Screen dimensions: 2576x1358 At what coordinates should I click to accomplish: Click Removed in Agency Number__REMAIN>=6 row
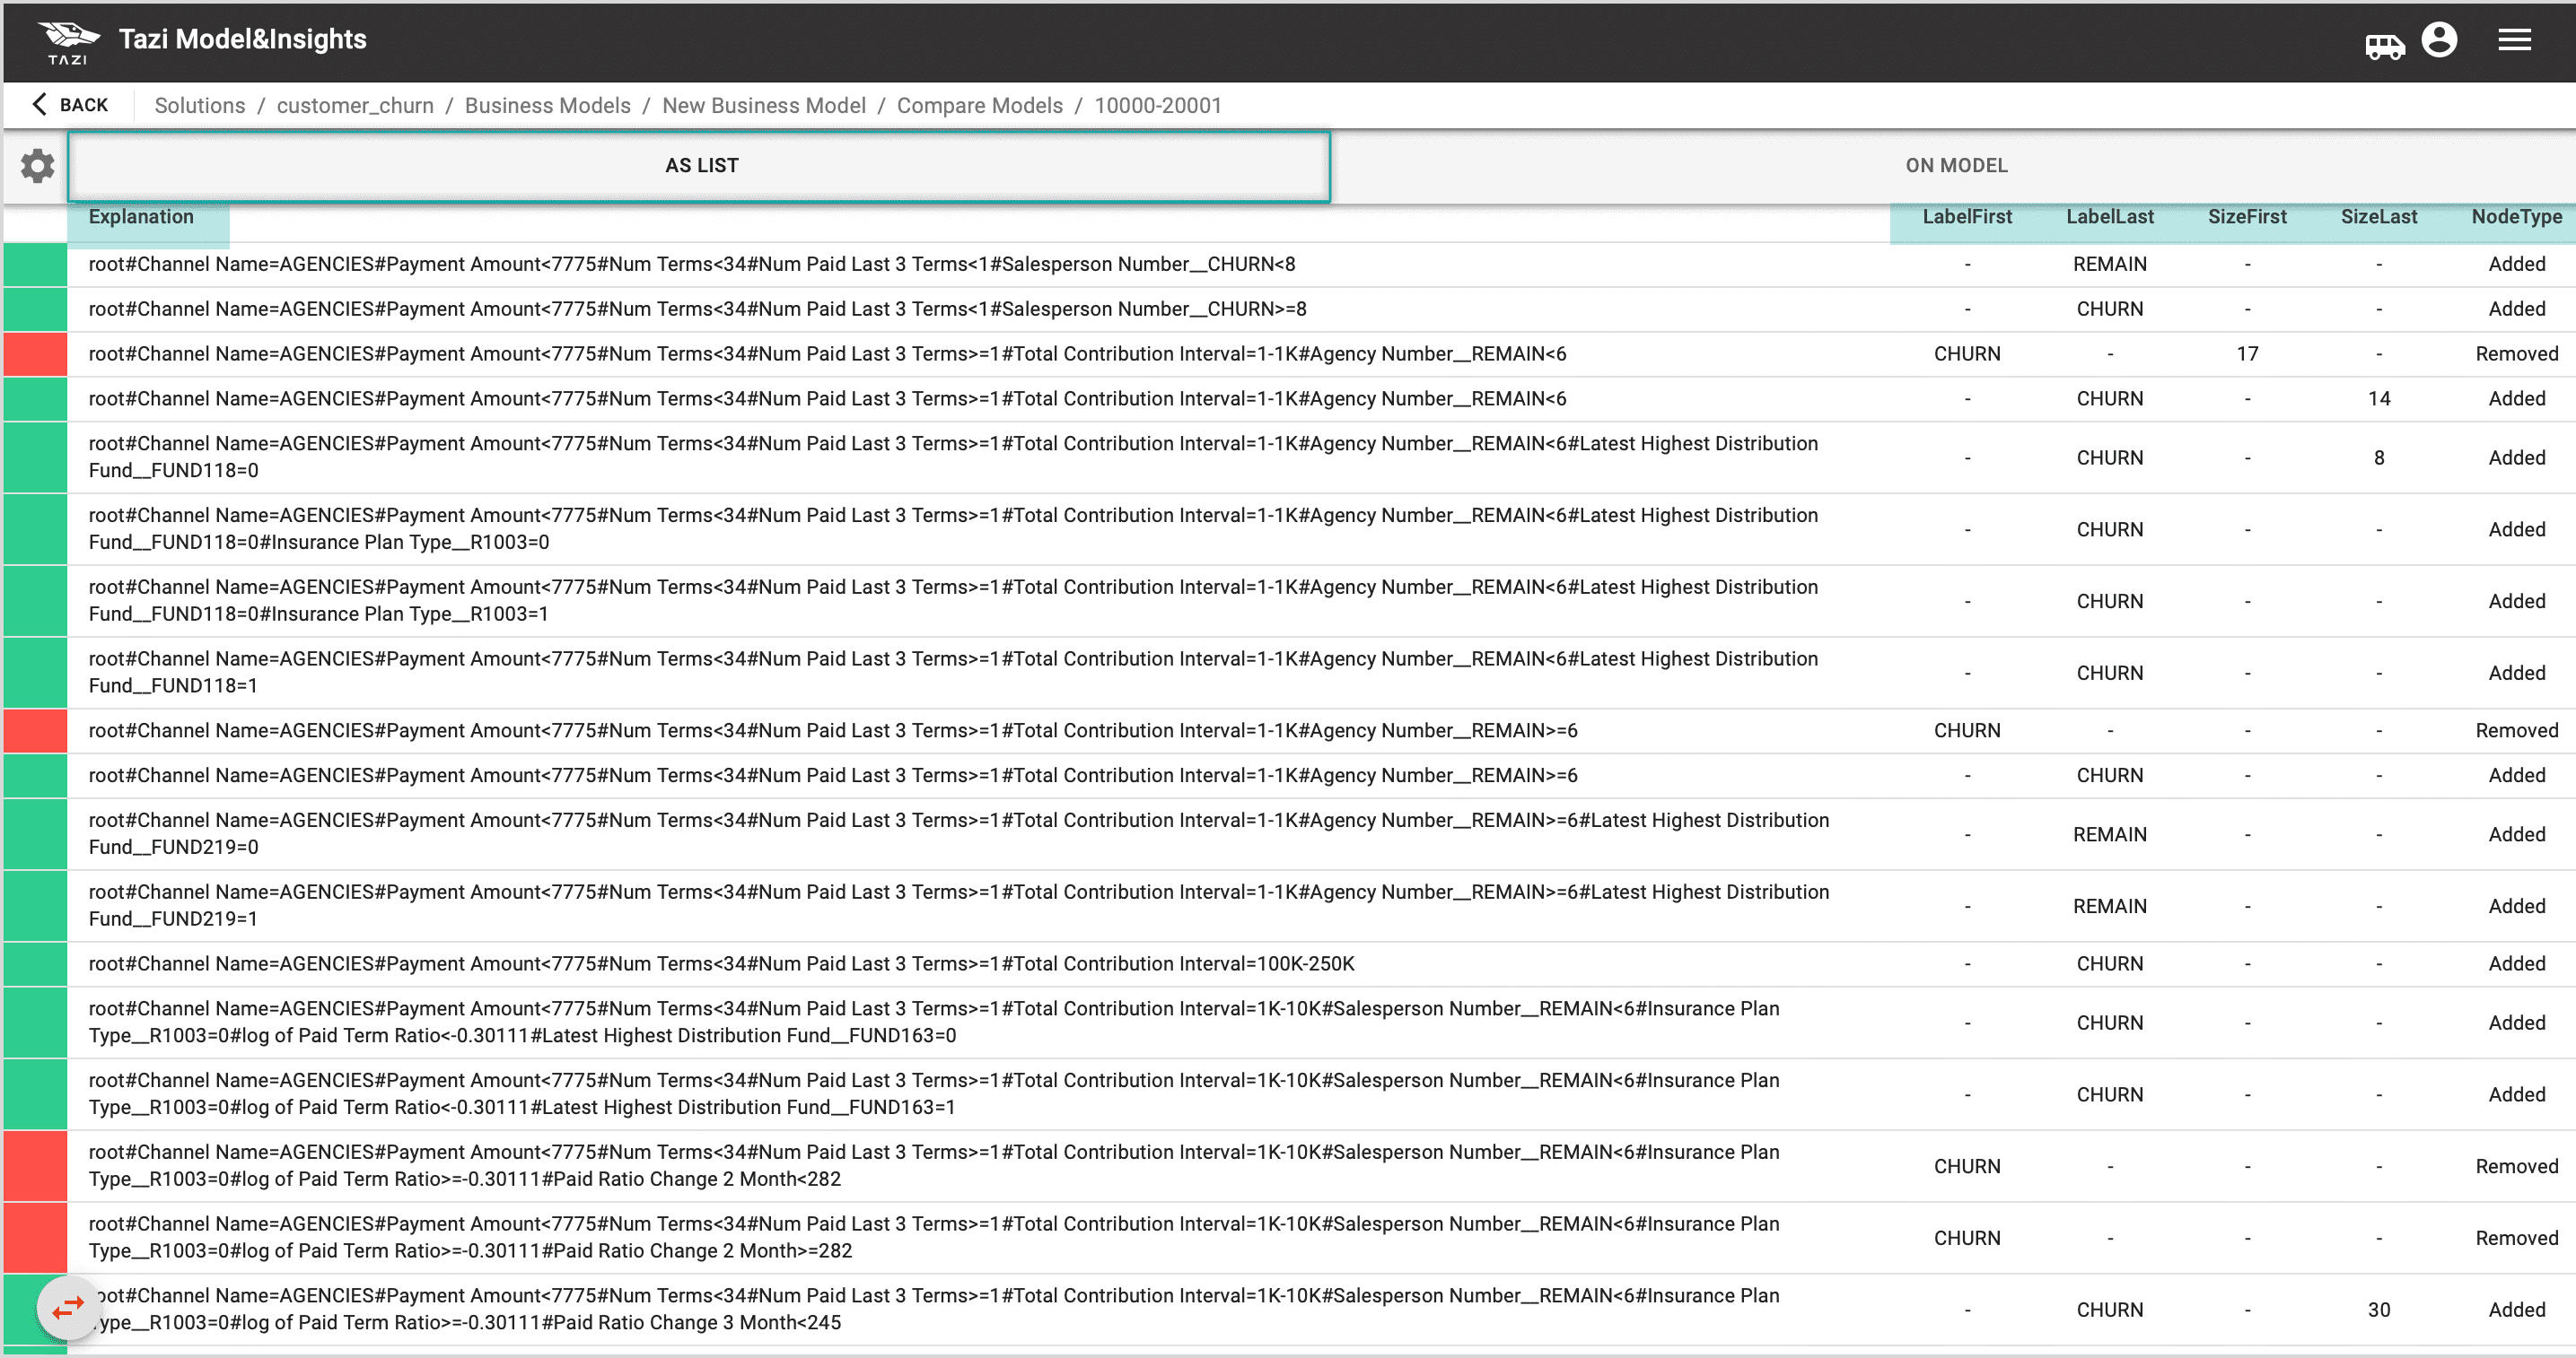pyautogui.click(x=2517, y=730)
